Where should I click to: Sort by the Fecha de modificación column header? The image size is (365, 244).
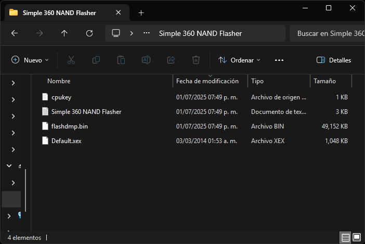click(x=207, y=81)
